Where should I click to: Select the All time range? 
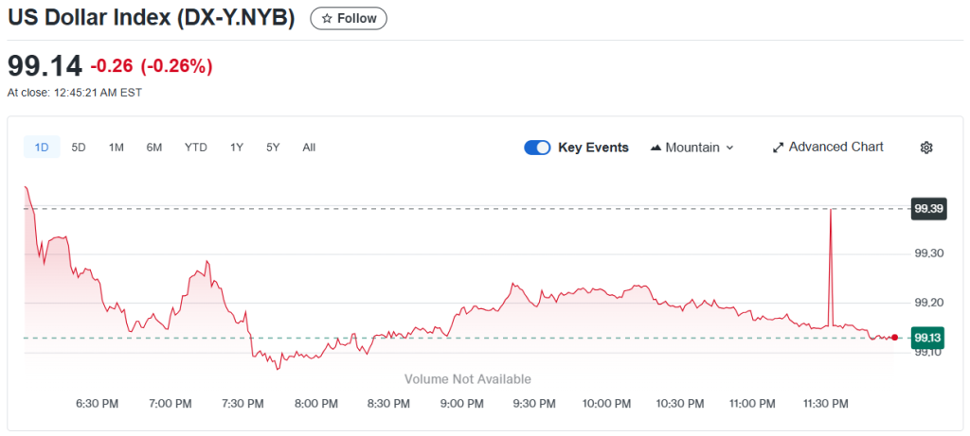tap(309, 148)
